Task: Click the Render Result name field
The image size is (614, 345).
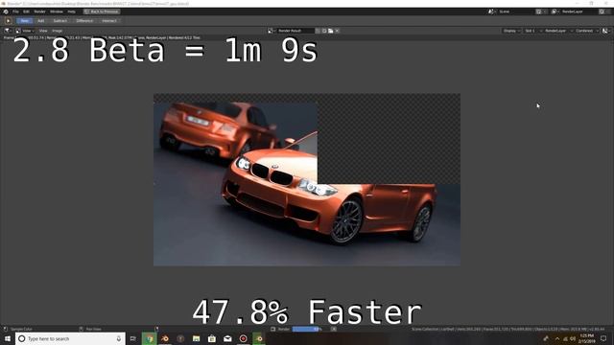Action: point(295,31)
